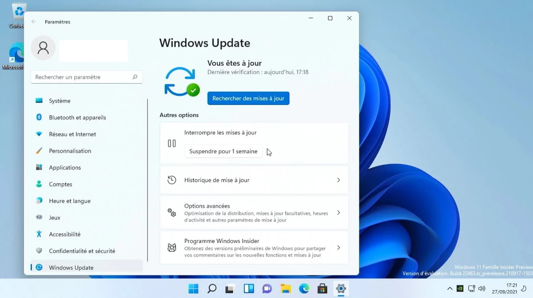Open Options avancées via its chevron

[339, 212]
